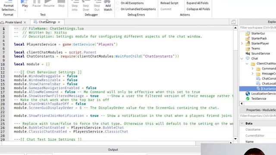Click the ChatConstants module script icon

click(258, 78)
